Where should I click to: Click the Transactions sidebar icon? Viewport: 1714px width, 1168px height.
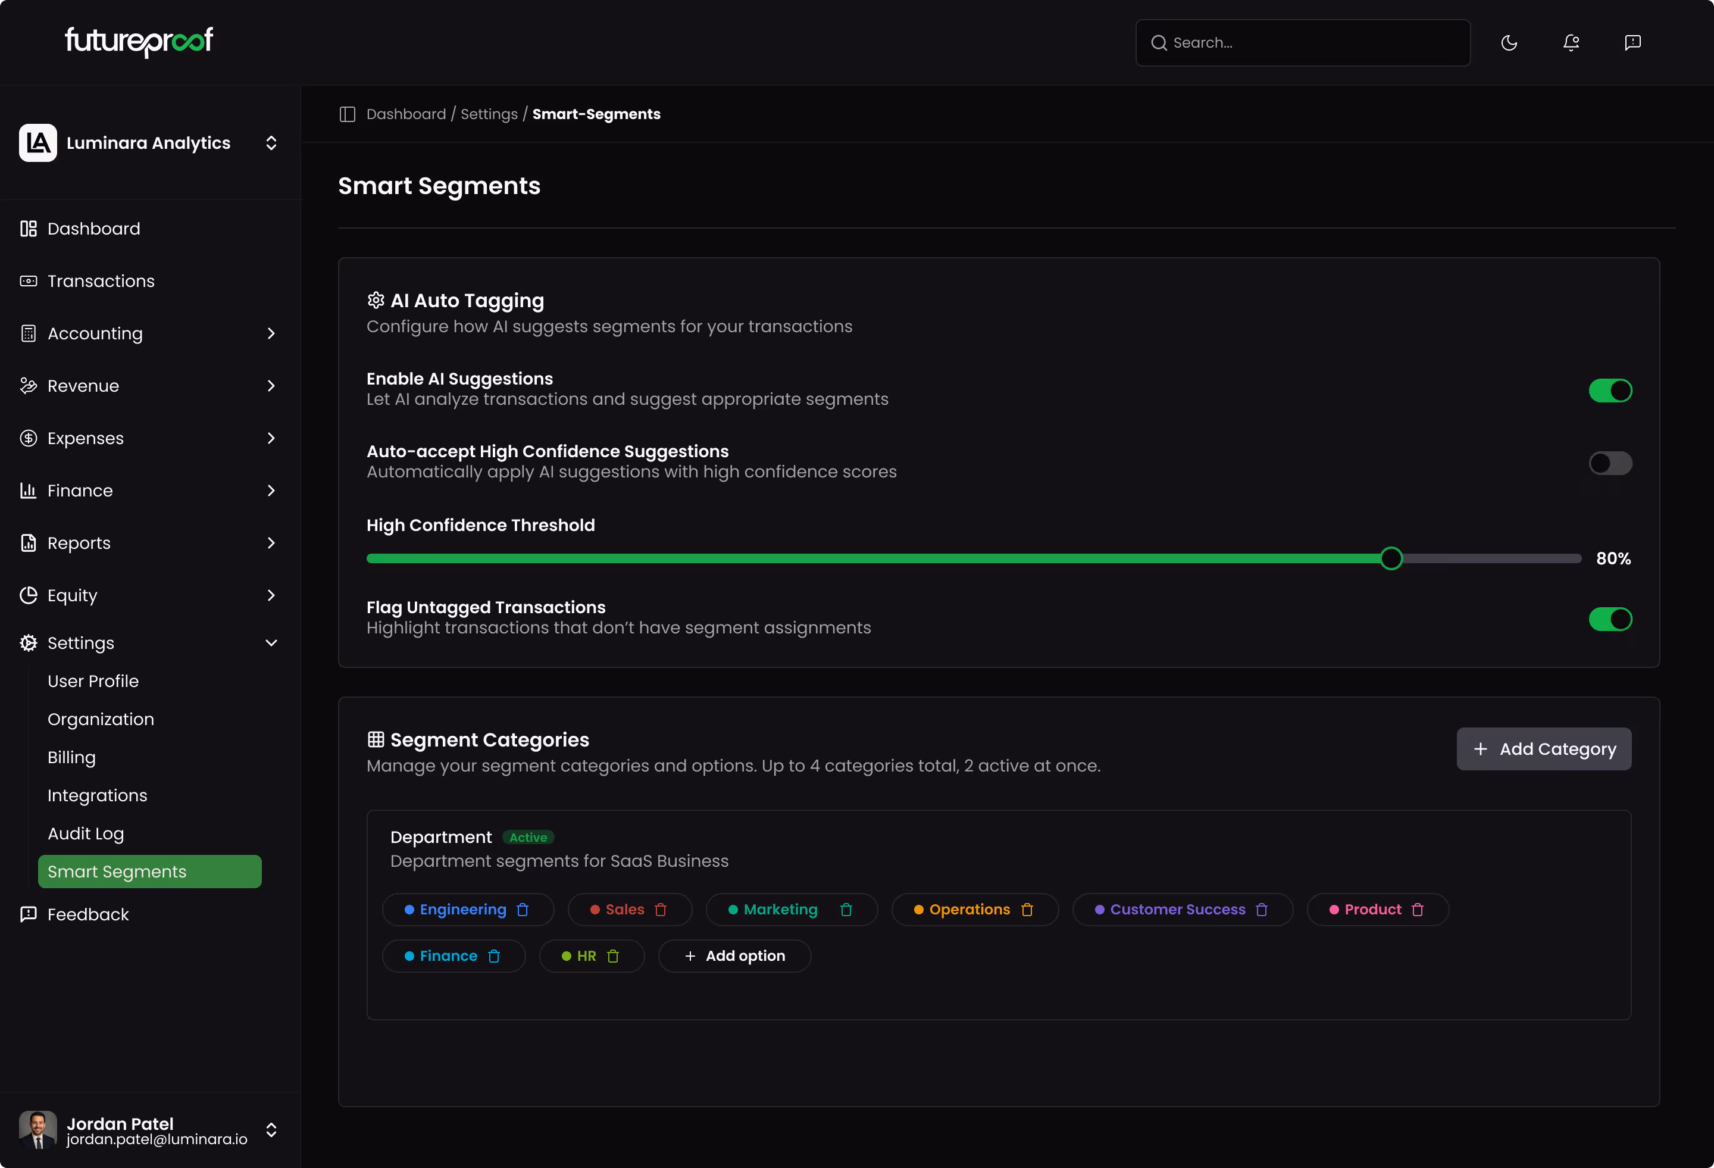point(28,280)
